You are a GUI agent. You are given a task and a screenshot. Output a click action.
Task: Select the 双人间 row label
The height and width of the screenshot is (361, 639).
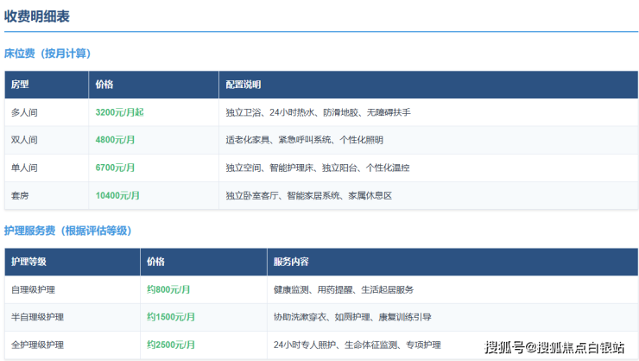[x=24, y=140]
